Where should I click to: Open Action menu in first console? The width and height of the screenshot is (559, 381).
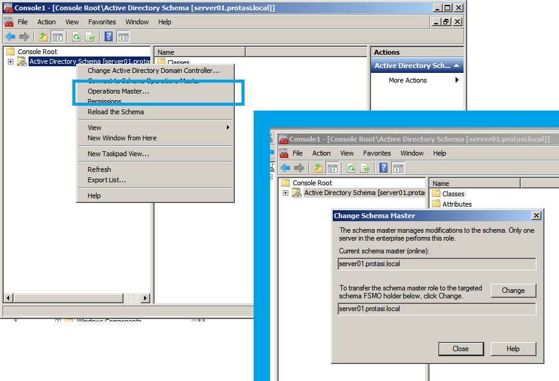tap(46, 22)
